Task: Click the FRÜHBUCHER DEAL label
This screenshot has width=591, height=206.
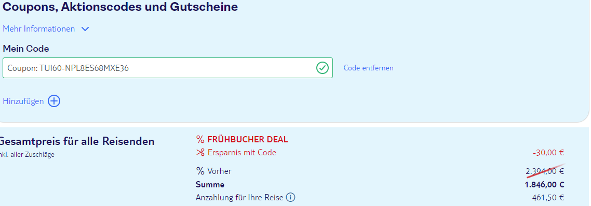Action: [x=248, y=139]
